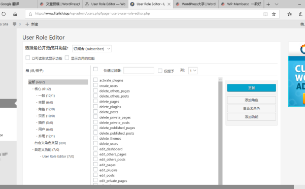Toggle the granted-only checkbox
The image size is (305, 189).
[160, 71]
